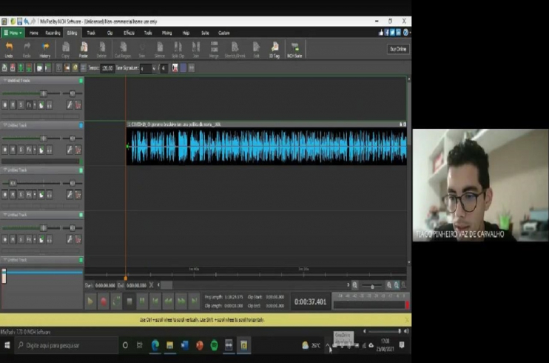Screen dimensions: 549x363
Task: Click the Fast Forward transport button
Action: [x=181, y=302]
